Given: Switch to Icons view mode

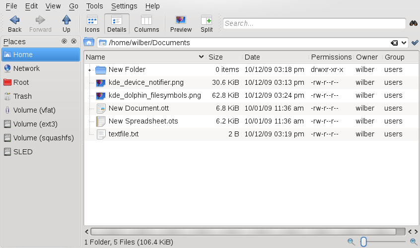Looking at the screenshot, I should coord(92,24).
